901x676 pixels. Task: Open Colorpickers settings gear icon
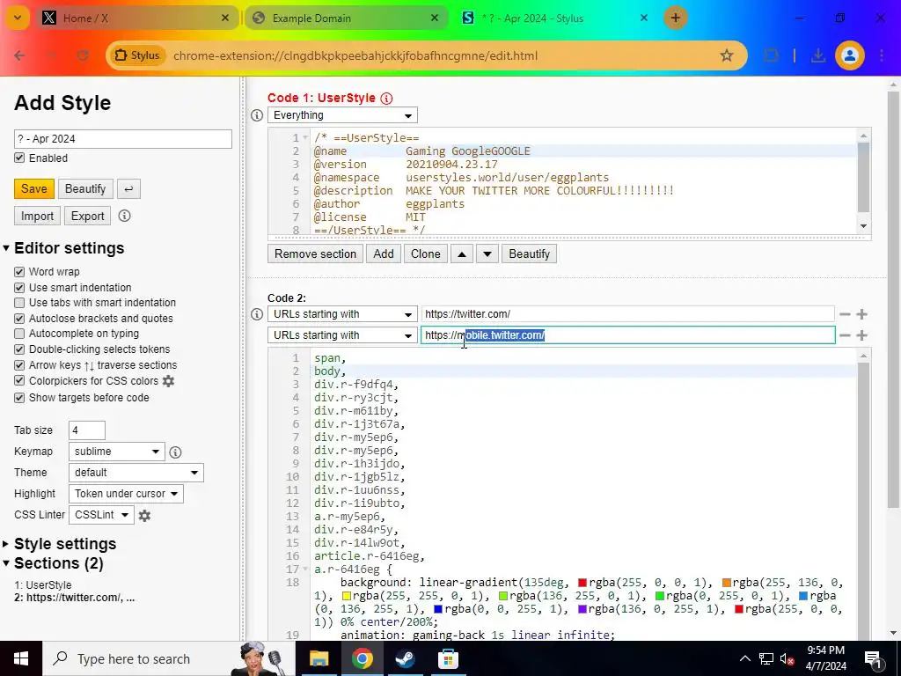pyautogui.click(x=168, y=381)
